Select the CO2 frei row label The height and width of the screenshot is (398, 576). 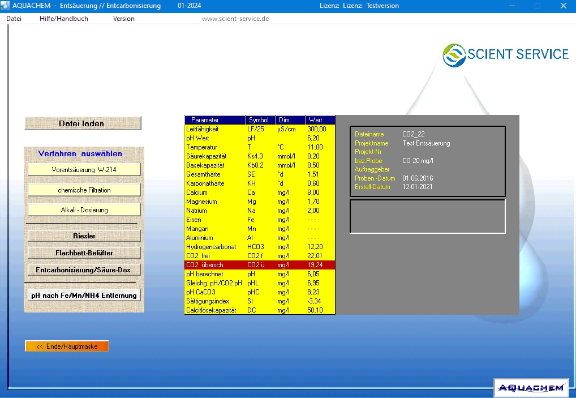pos(198,256)
